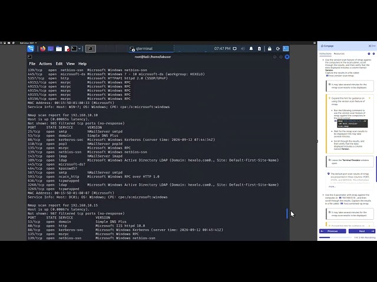Click the terminal window title icon
377x282 pixels.
(30, 57)
